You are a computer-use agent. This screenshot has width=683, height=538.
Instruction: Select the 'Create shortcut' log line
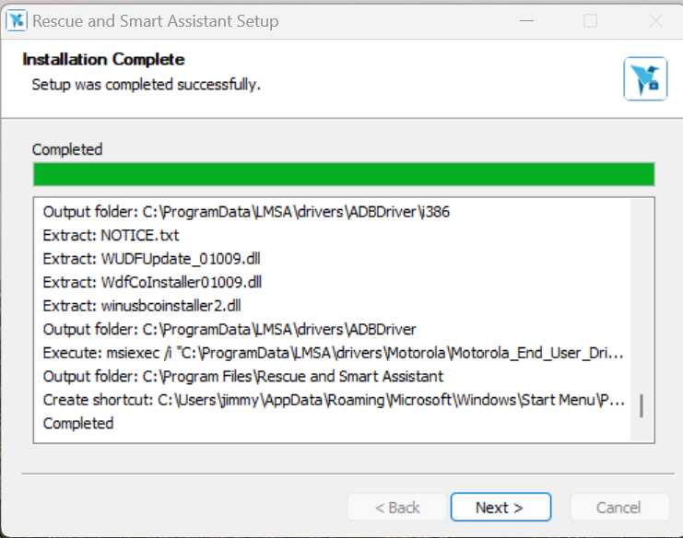pyautogui.click(x=332, y=400)
